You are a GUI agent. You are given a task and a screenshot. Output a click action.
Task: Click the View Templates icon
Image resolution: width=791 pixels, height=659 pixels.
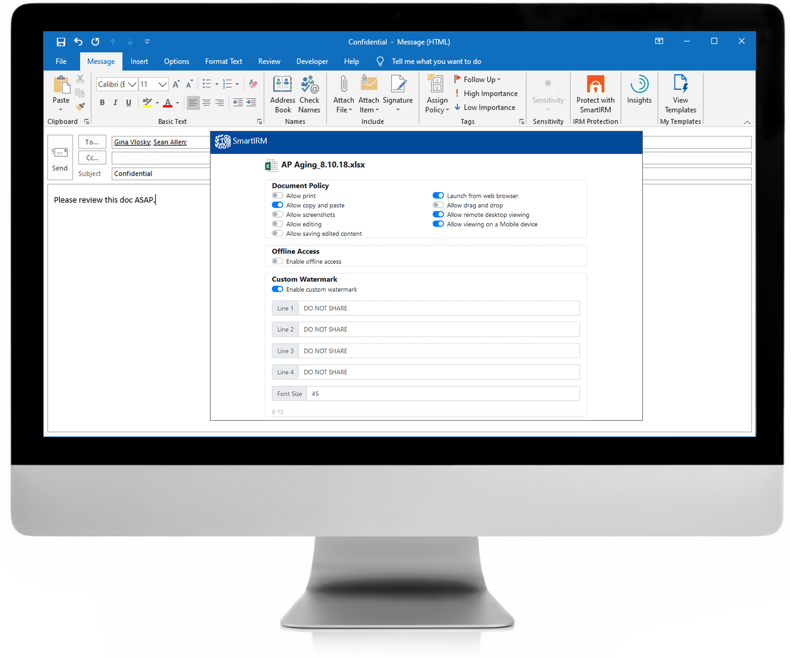click(x=680, y=84)
